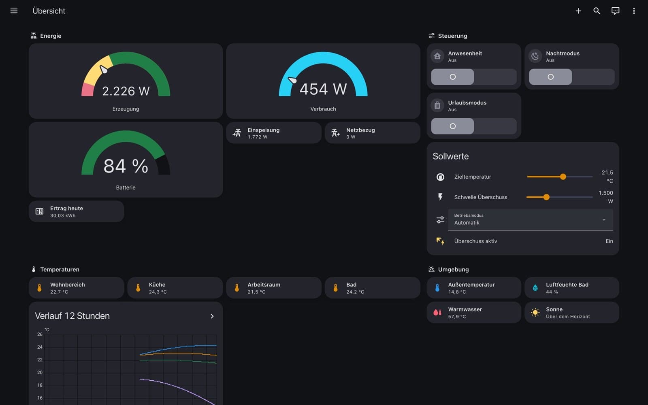Toggle the Anwesenheit switch
Image resolution: width=648 pixels, height=405 pixels.
[474, 77]
